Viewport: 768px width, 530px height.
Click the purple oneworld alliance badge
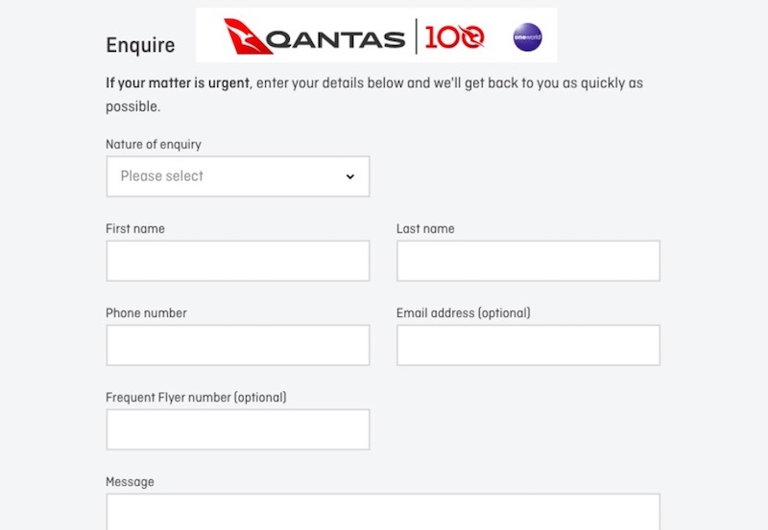(x=527, y=37)
